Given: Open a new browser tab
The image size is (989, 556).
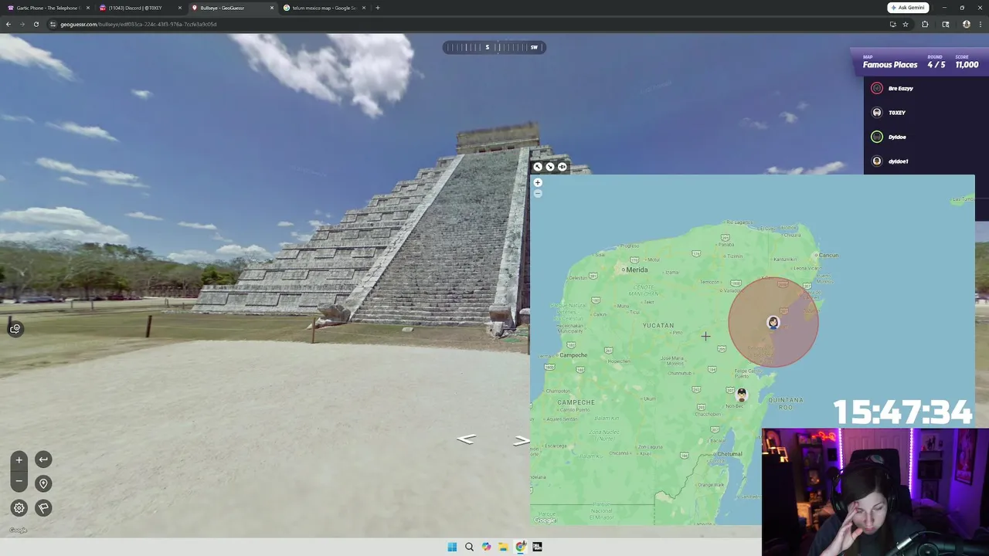Looking at the screenshot, I should tap(377, 8).
